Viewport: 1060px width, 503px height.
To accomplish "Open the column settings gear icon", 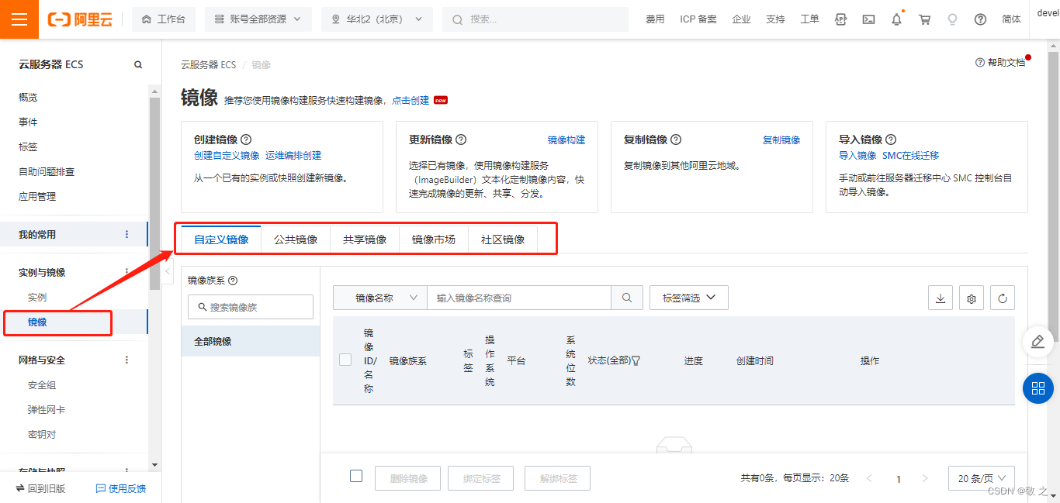I will click(972, 298).
